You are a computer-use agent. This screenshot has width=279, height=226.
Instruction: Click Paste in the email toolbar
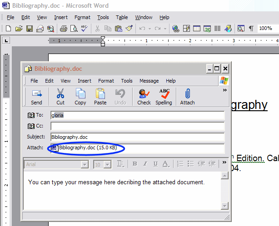click(100, 97)
